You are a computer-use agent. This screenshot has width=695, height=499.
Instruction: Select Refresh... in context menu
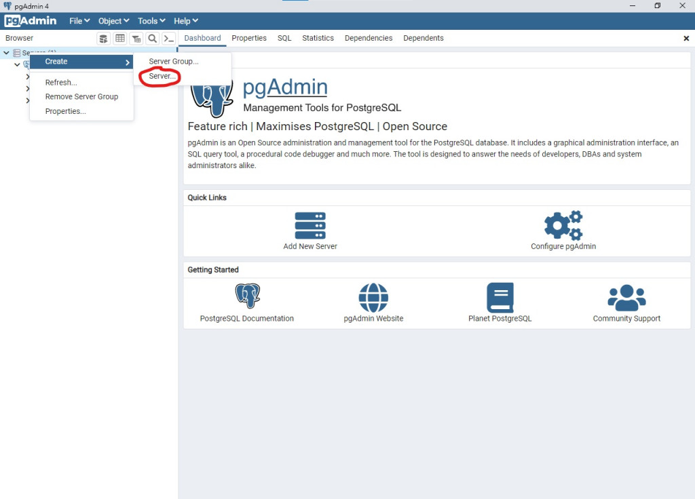tap(81, 82)
